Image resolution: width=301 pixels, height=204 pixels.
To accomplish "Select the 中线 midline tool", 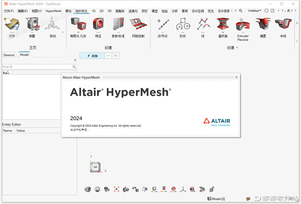I will 283,24.
